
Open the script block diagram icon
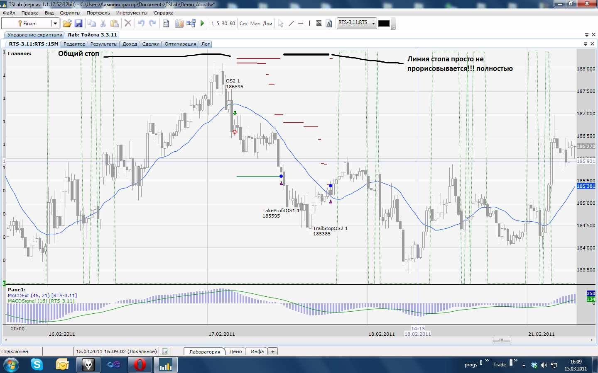point(191,24)
